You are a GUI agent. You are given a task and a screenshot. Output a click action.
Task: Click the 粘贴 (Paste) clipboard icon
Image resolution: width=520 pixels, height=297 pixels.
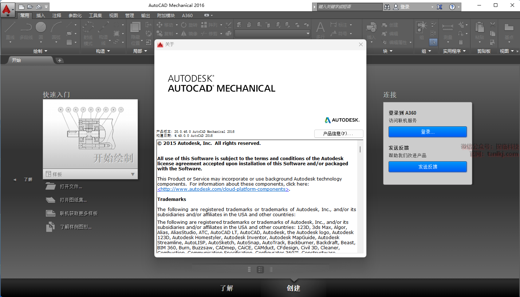click(x=480, y=28)
